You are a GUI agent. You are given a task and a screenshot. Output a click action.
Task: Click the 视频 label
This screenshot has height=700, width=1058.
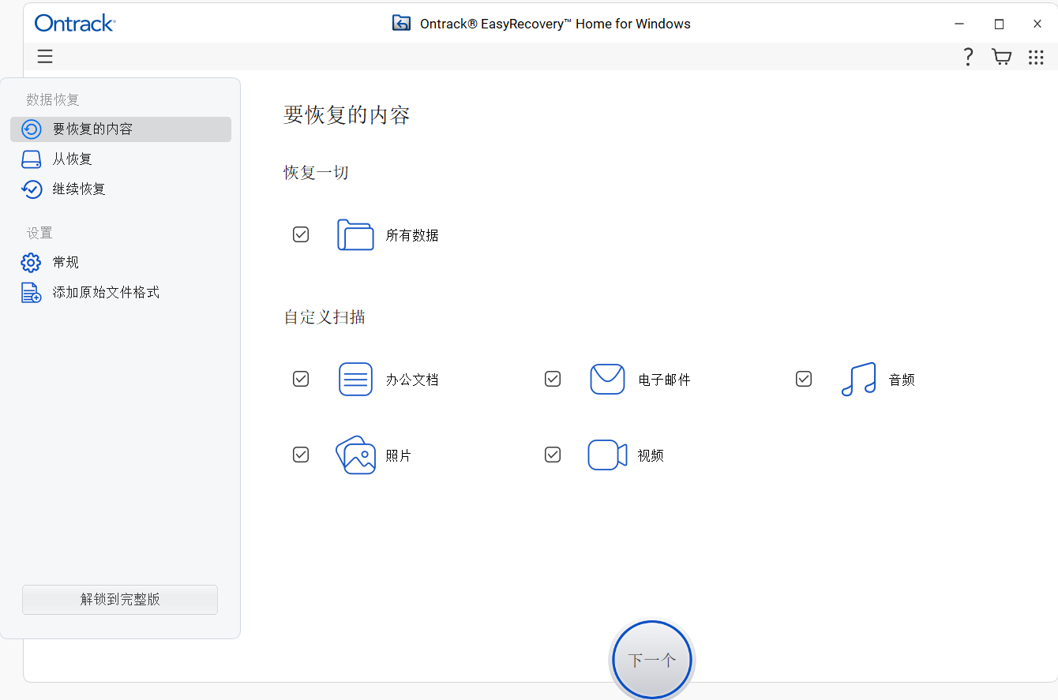click(651, 455)
